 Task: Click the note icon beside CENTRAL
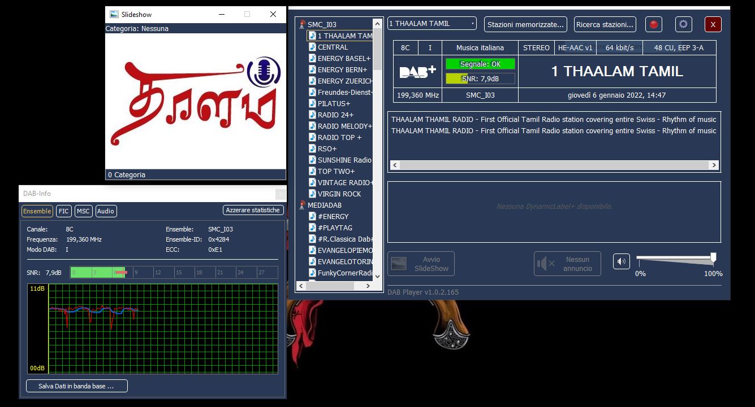(312, 47)
